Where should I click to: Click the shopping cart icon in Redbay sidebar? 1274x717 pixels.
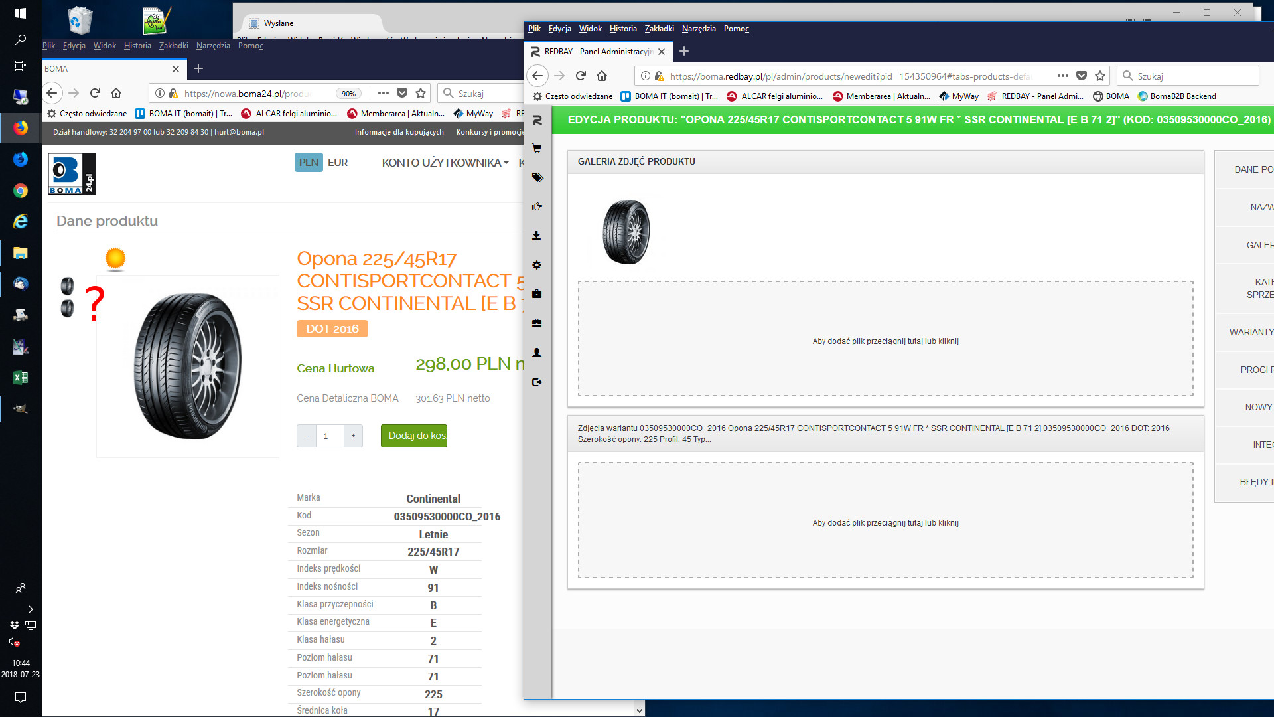537,149
